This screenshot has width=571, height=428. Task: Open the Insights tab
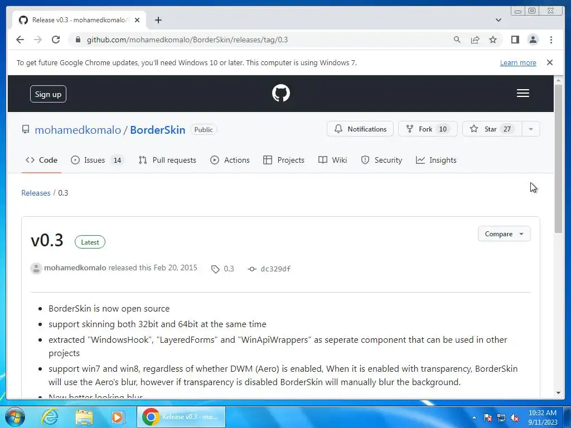[436, 160]
